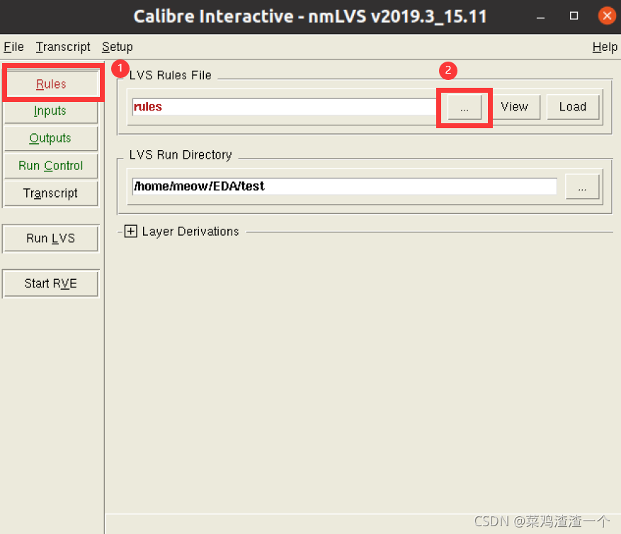Open the File menu
The image size is (621, 534).
pos(13,47)
